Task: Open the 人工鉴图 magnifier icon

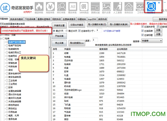Action: [118, 7]
